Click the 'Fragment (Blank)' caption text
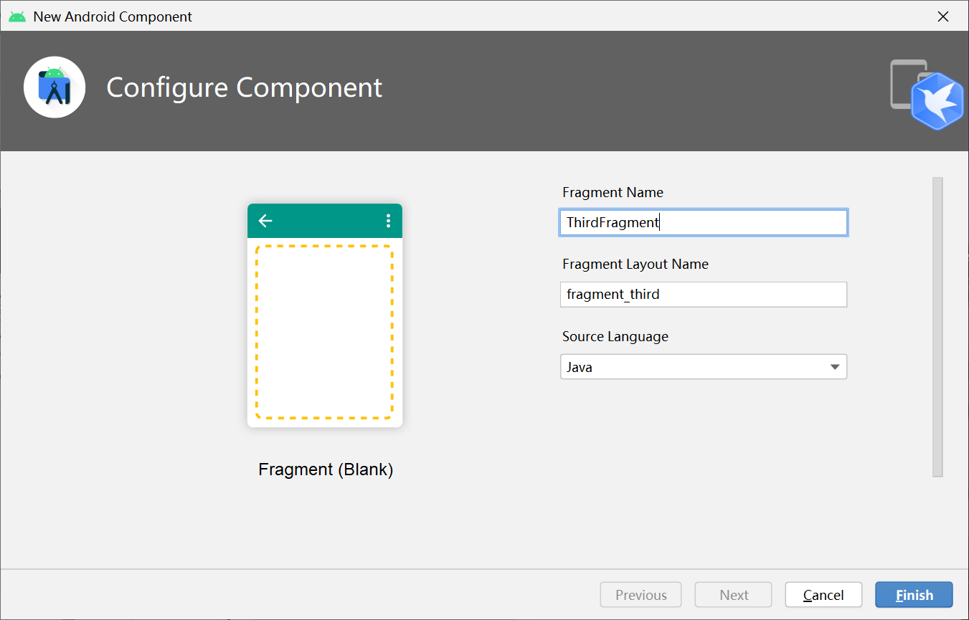969x620 pixels. (326, 469)
